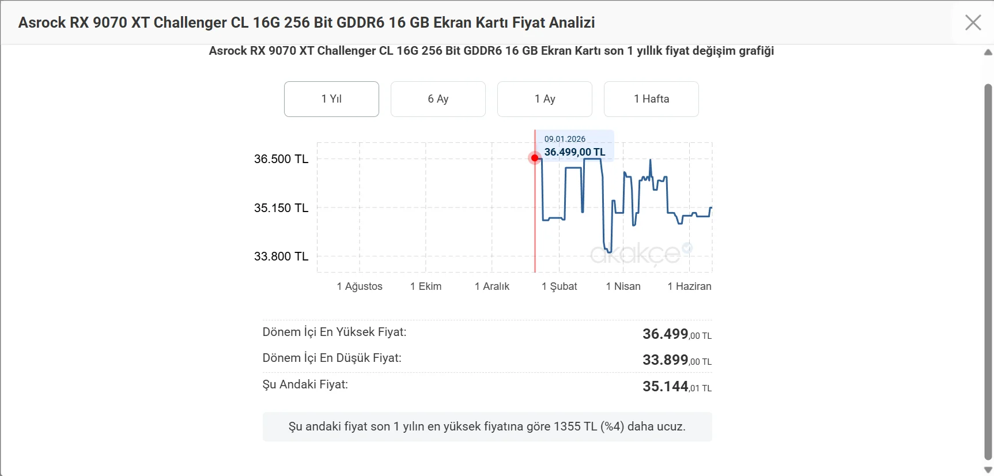Choose the 1 Hafta range button

[651, 99]
